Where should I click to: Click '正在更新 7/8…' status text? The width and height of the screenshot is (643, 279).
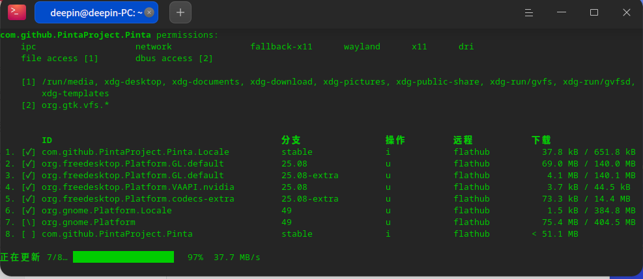(34, 258)
